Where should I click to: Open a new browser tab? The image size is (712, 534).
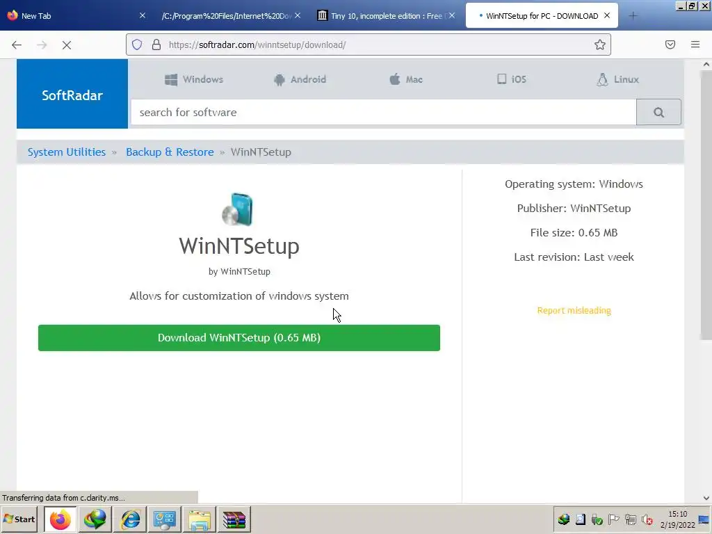point(633,16)
